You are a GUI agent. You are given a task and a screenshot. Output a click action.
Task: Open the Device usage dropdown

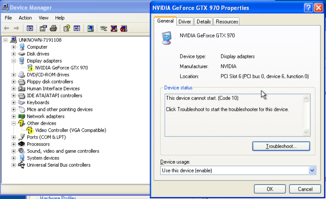tap(312, 171)
